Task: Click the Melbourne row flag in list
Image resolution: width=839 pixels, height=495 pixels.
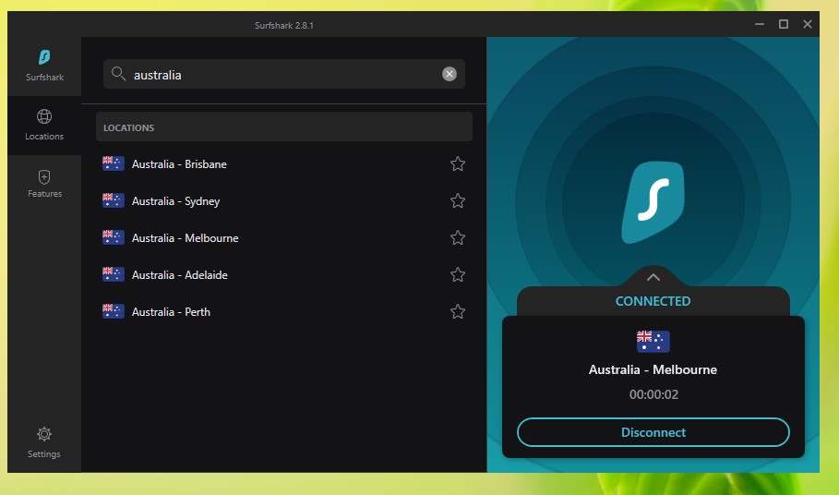Action: 114,237
